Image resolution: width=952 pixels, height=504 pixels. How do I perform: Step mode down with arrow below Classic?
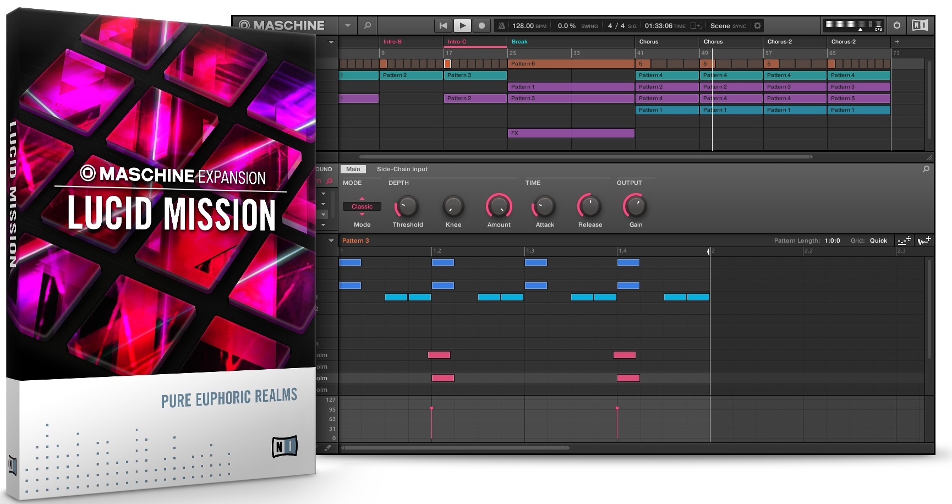362,215
